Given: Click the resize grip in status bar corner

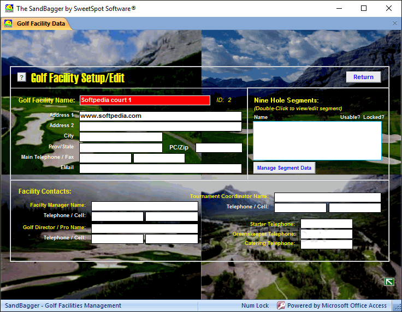Looking at the screenshot, I should [398, 307].
